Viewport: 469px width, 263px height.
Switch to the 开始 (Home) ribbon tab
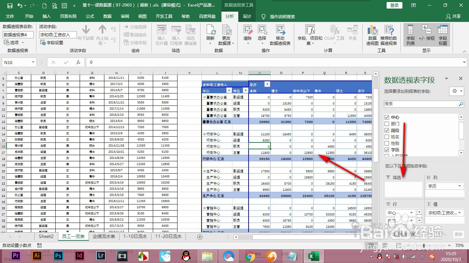(29, 16)
